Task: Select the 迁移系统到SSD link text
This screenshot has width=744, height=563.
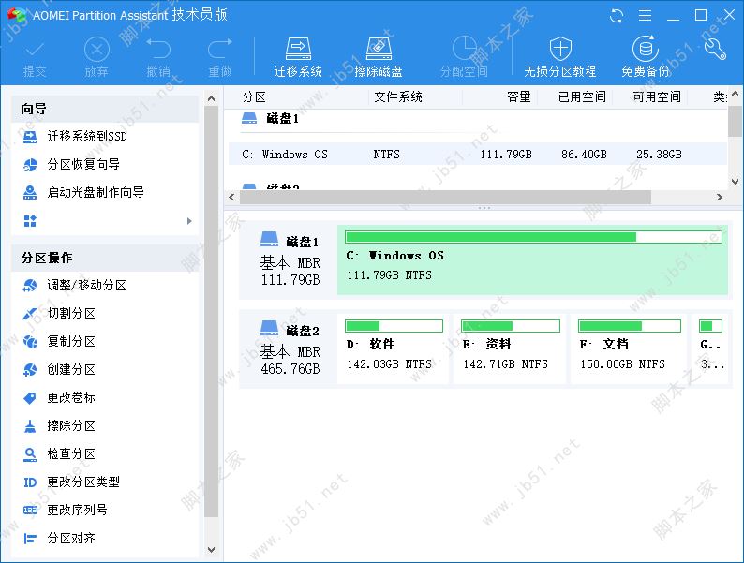Action: click(87, 137)
